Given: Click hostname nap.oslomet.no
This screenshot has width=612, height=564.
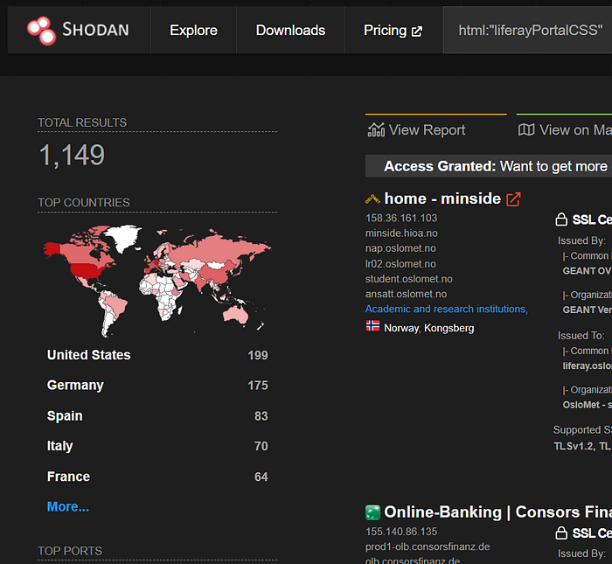Looking at the screenshot, I should pyautogui.click(x=400, y=248).
